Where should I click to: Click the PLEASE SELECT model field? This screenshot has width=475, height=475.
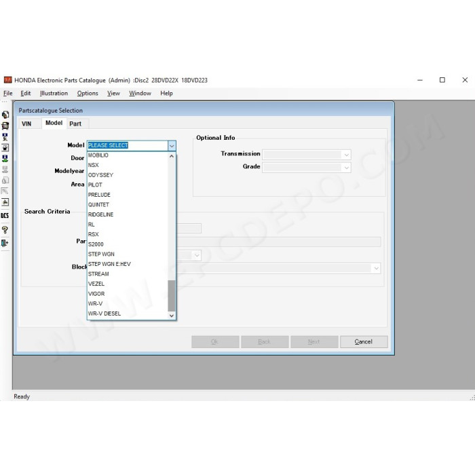(x=128, y=146)
